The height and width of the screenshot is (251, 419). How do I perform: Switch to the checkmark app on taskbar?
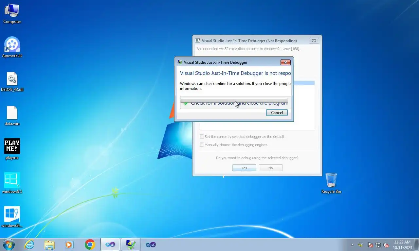coord(131,244)
